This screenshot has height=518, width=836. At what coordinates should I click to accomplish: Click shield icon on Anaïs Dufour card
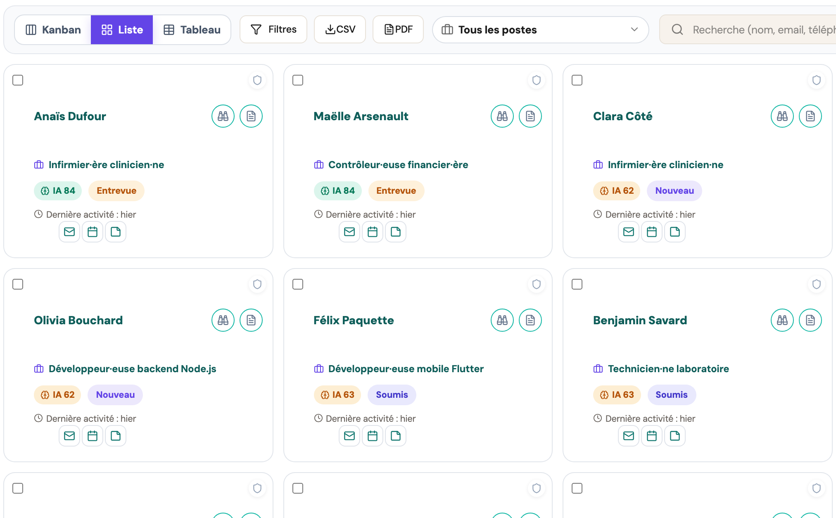point(257,80)
